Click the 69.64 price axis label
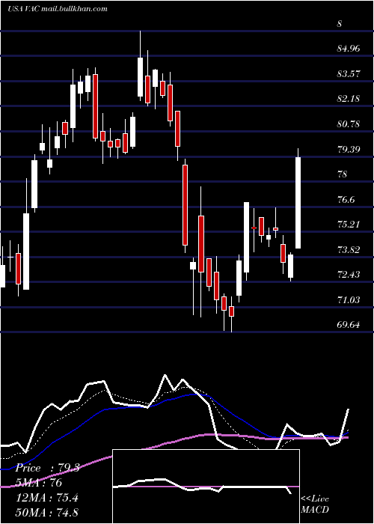Screen dimensions: 374x524 (349, 324)
